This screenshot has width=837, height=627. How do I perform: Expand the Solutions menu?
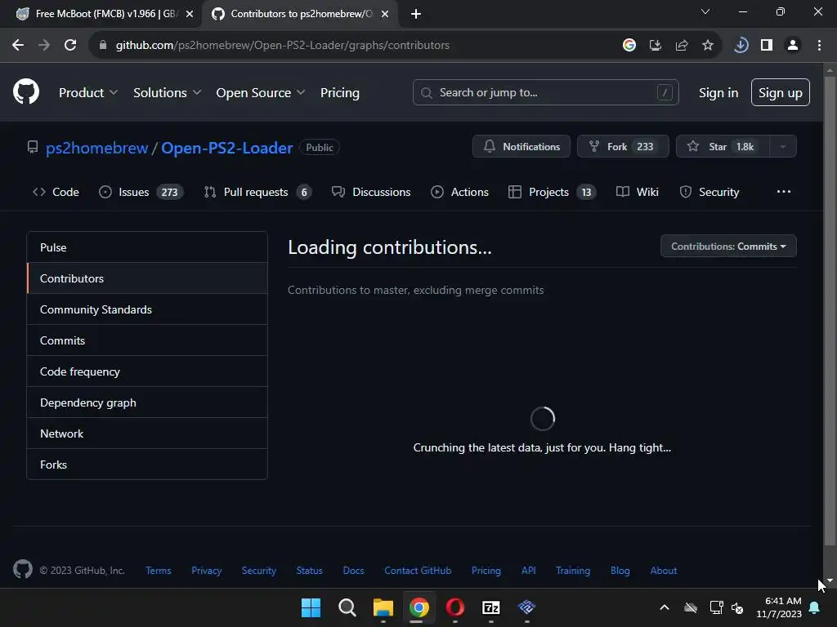click(167, 92)
